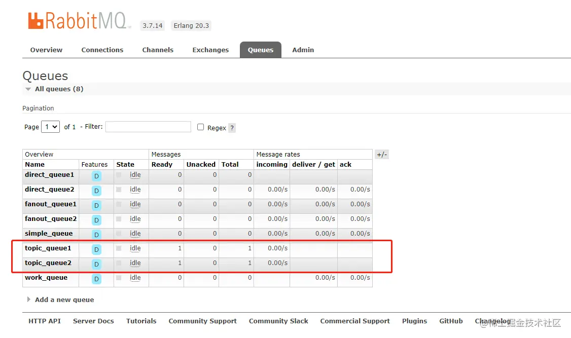The width and height of the screenshot is (571, 338).
Task: Select the Queues tab
Action: pos(260,50)
